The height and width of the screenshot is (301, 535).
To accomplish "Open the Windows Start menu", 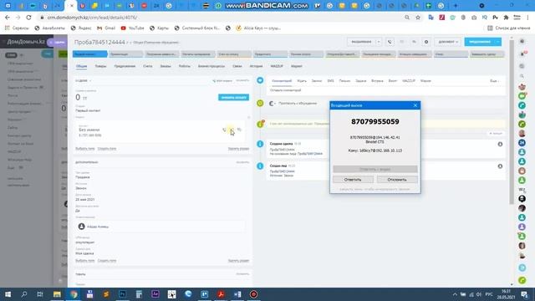I will (x=8, y=294).
